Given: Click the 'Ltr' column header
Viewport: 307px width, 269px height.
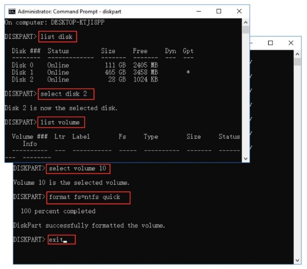Looking at the screenshot, I should tap(60, 136).
